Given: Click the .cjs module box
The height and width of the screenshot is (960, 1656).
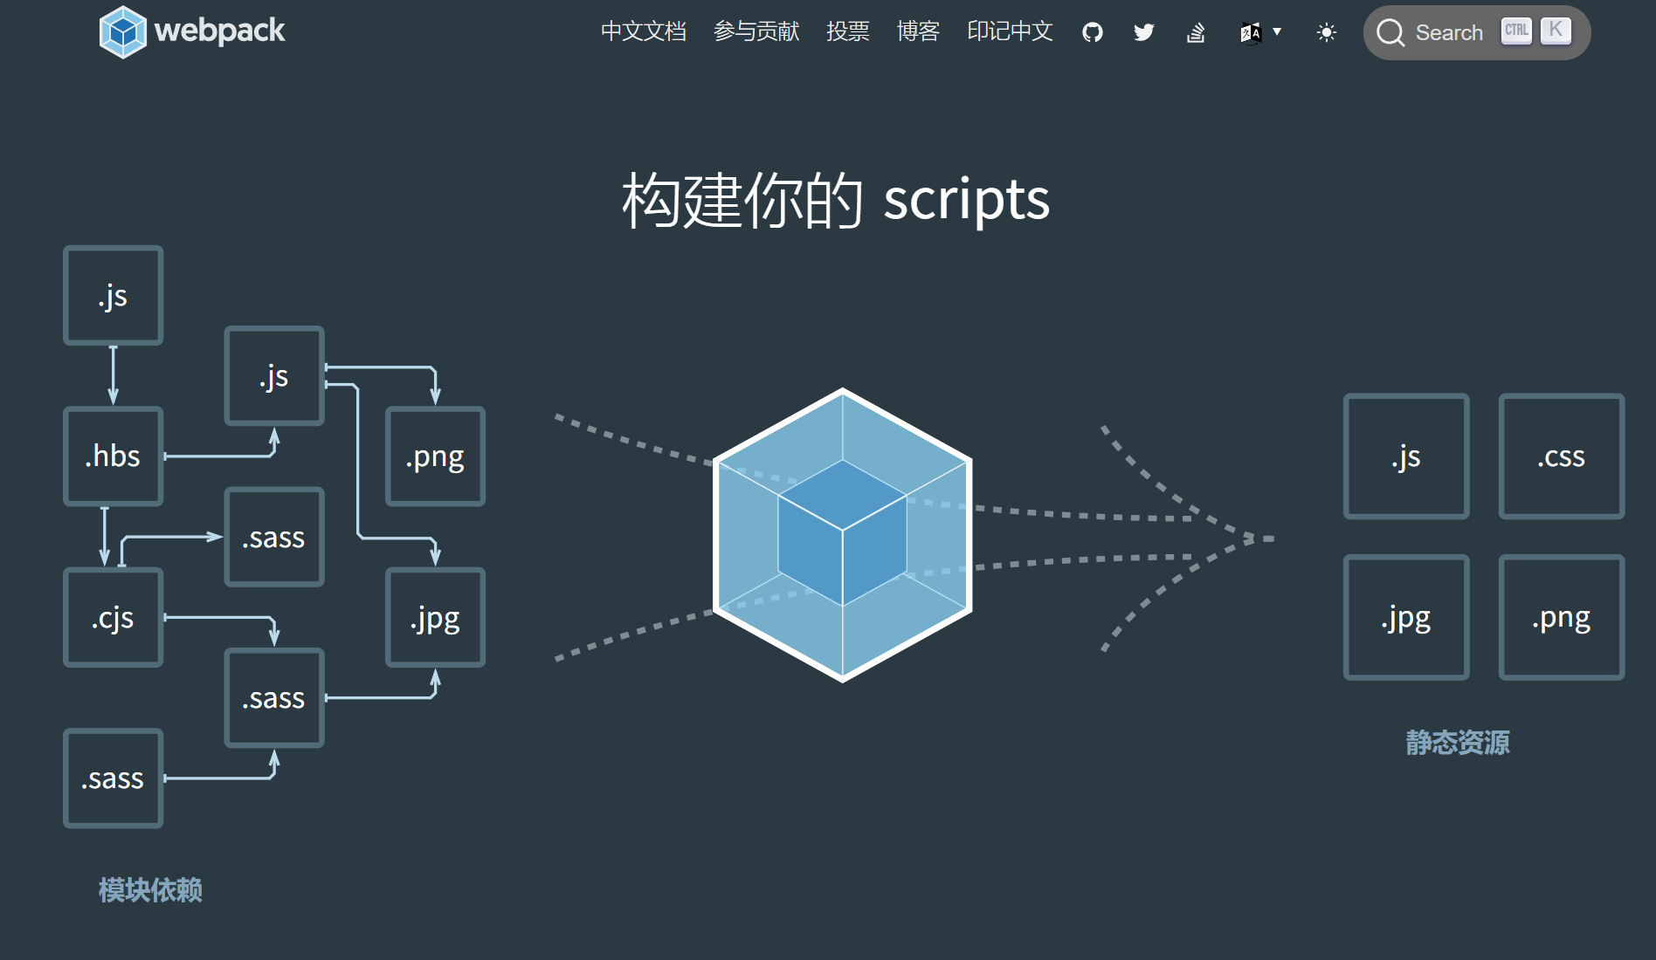Looking at the screenshot, I should pos(113,617).
